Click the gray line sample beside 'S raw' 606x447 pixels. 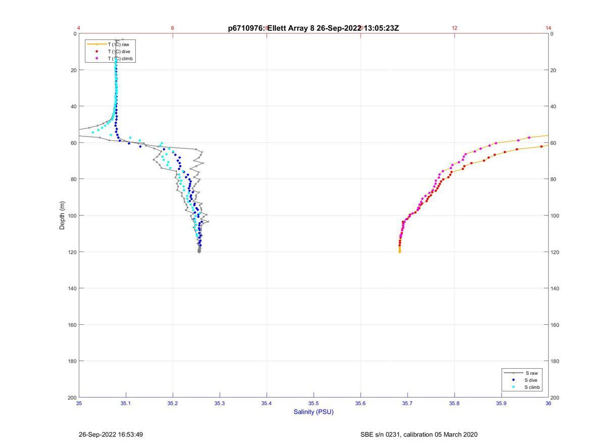click(514, 373)
